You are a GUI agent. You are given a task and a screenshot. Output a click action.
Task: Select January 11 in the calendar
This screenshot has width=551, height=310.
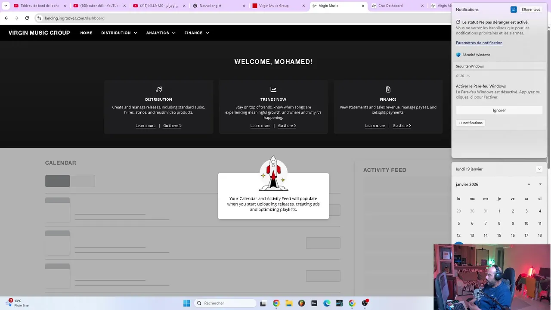point(539,223)
